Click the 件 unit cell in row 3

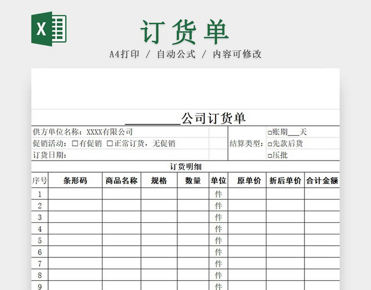point(219,217)
